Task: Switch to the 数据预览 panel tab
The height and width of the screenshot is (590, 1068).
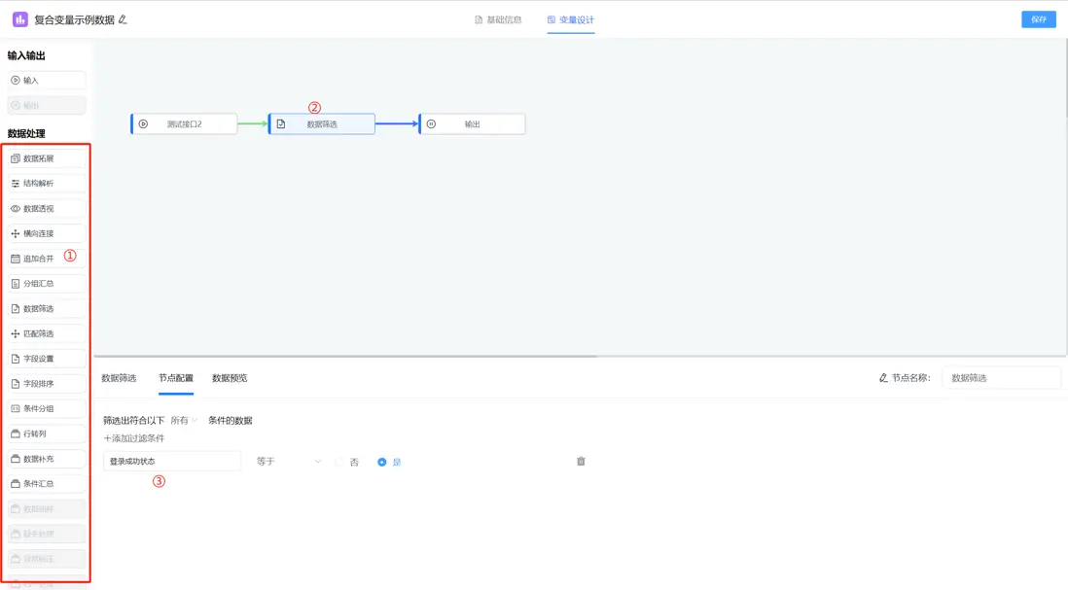Action: [230, 378]
